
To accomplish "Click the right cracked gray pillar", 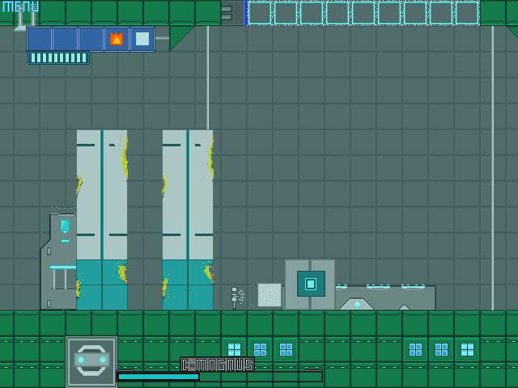I will pyautogui.click(x=188, y=219).
